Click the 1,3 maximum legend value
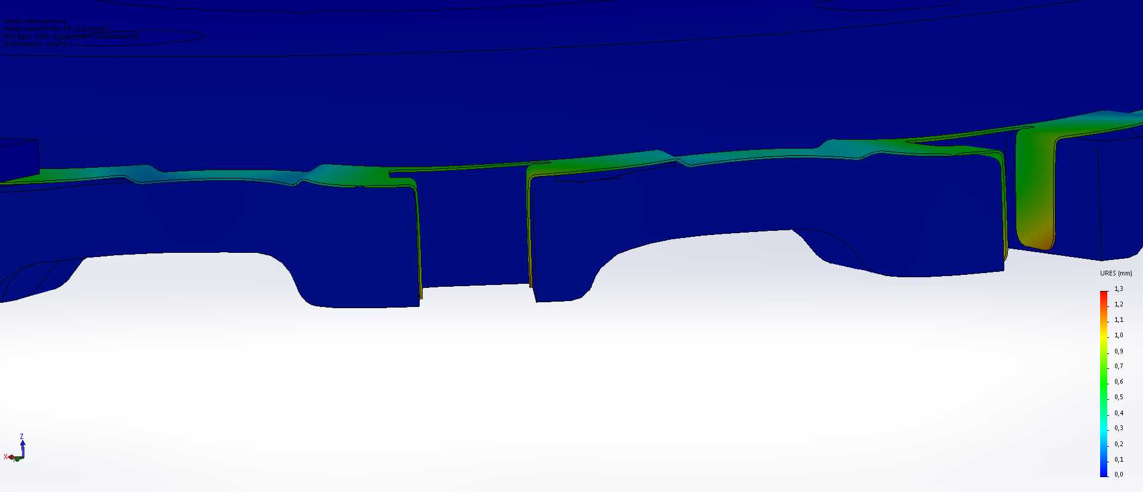The image size is (1143, 492). tap(1119, 289)
